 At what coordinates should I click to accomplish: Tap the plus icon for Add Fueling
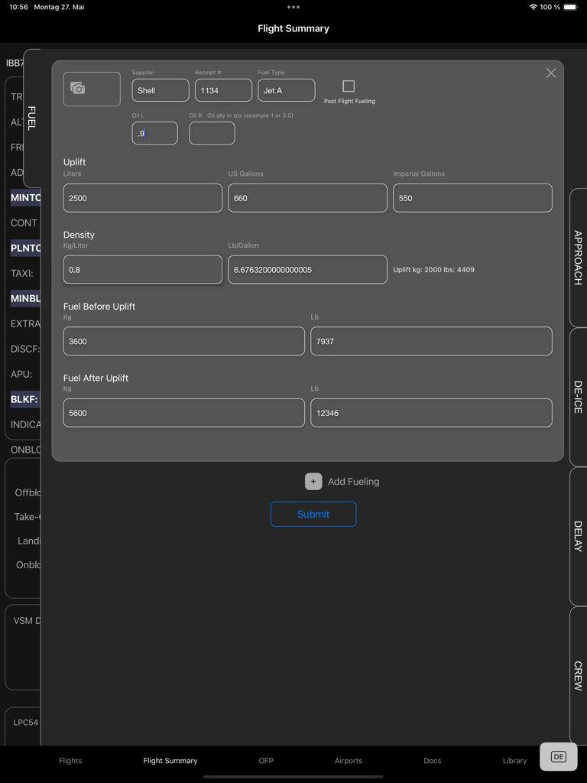click(x=313, y=481)
